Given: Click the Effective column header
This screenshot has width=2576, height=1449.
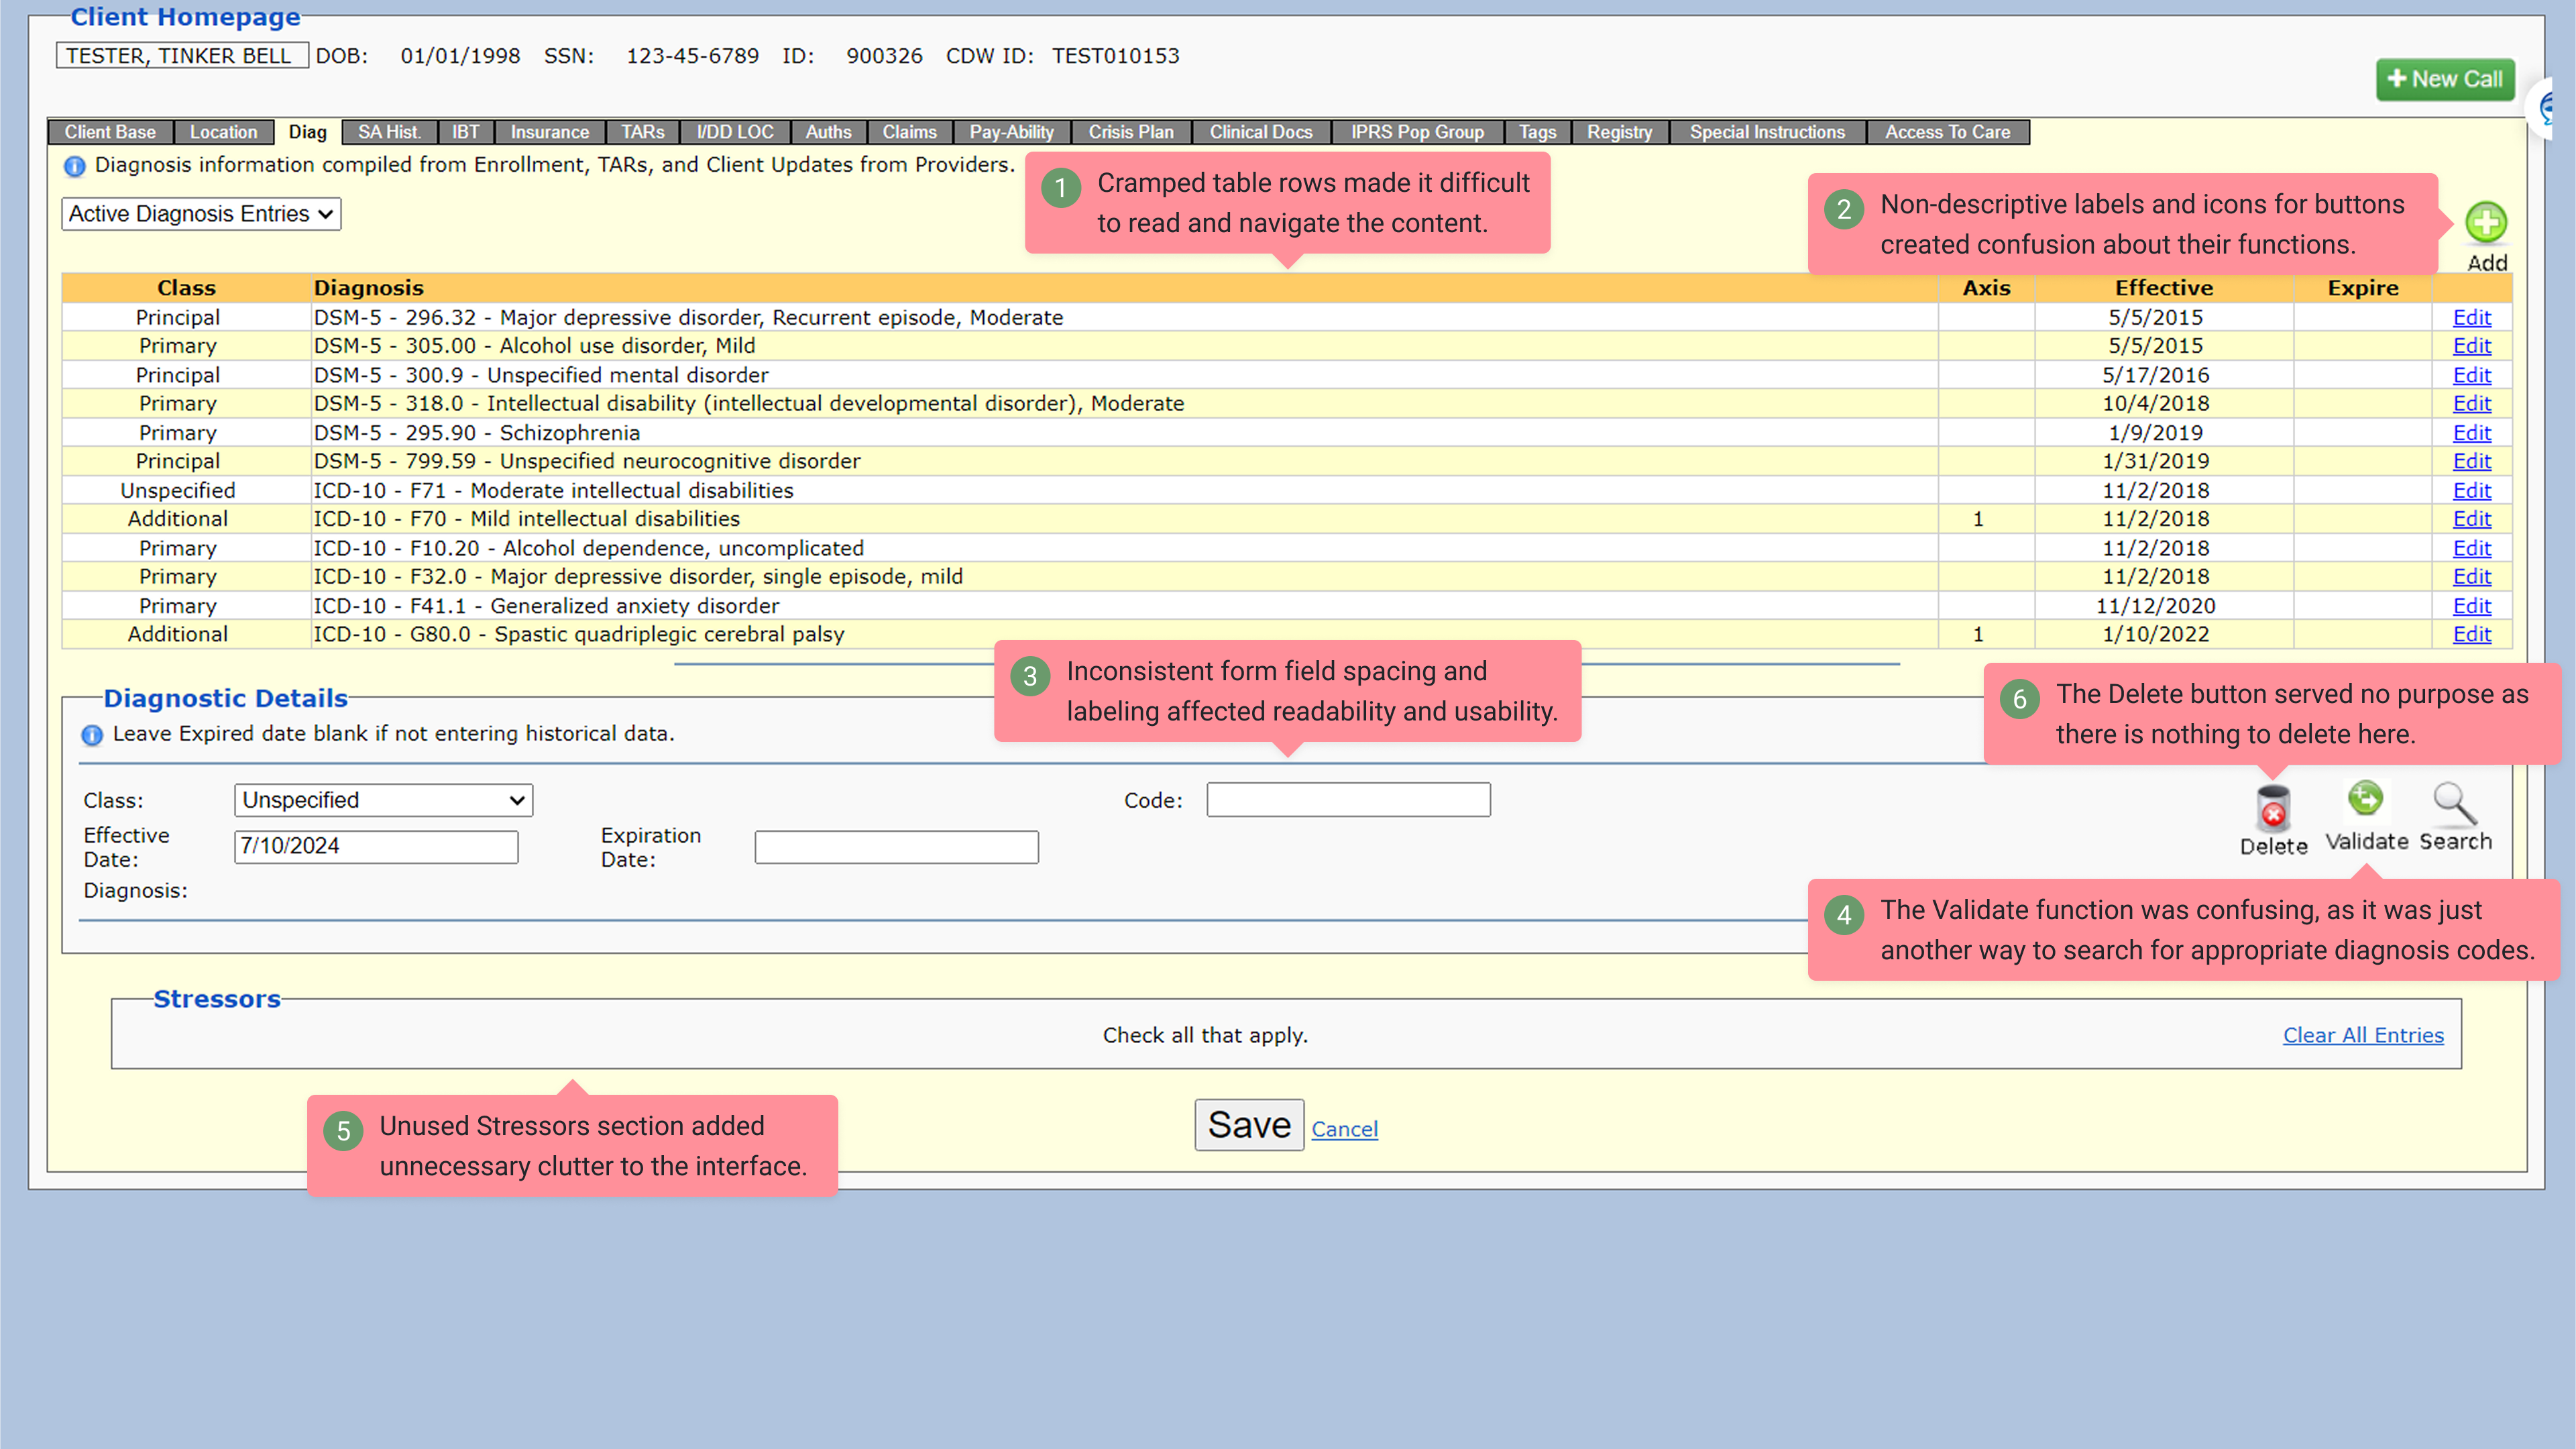Looking at the screenshot, I should pos(2164,288).
